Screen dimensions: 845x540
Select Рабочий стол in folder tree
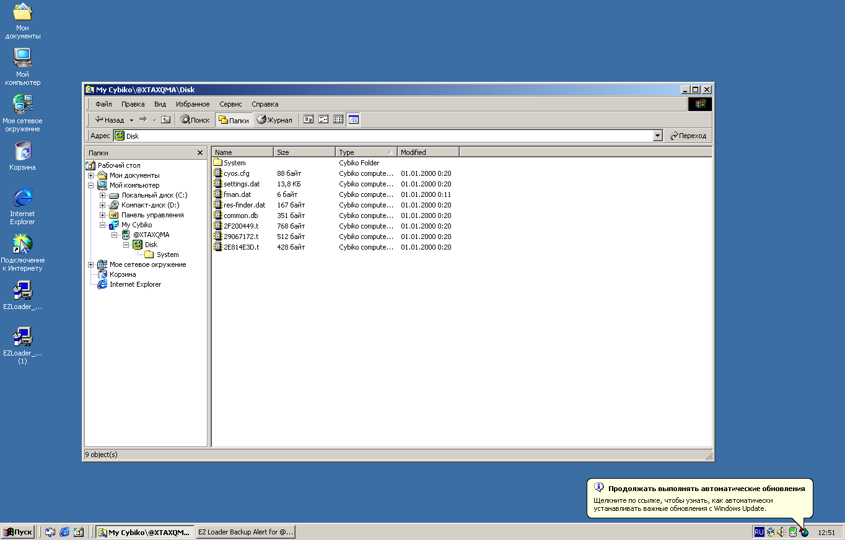click(118, 165)
